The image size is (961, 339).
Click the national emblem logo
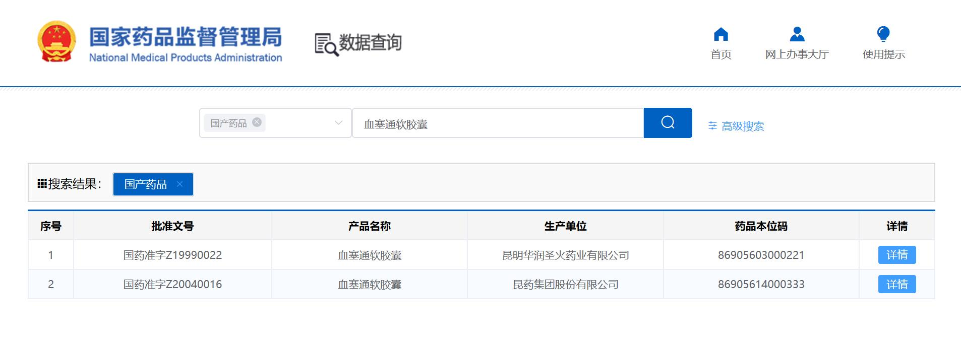(x=57, y=42)
